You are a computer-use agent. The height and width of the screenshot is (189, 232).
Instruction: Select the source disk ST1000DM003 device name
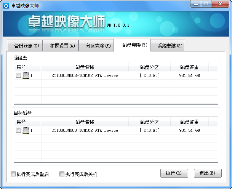(x=85, y=75)
